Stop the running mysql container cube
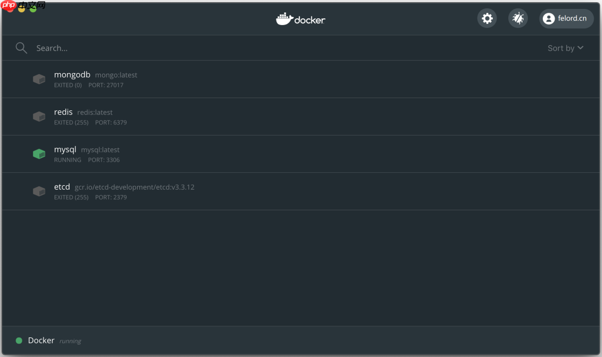Screen dimensions: 602x357 pos(39,153)
